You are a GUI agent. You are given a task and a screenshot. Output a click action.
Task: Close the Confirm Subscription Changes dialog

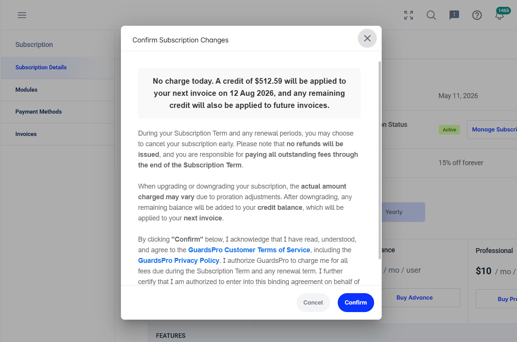click(367, 38)
